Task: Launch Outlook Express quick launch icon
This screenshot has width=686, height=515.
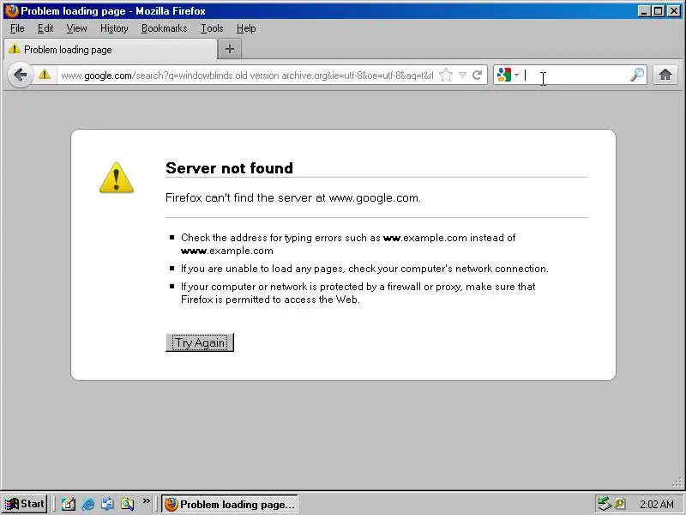Action: pyautogui.click(x=108, y=504)
